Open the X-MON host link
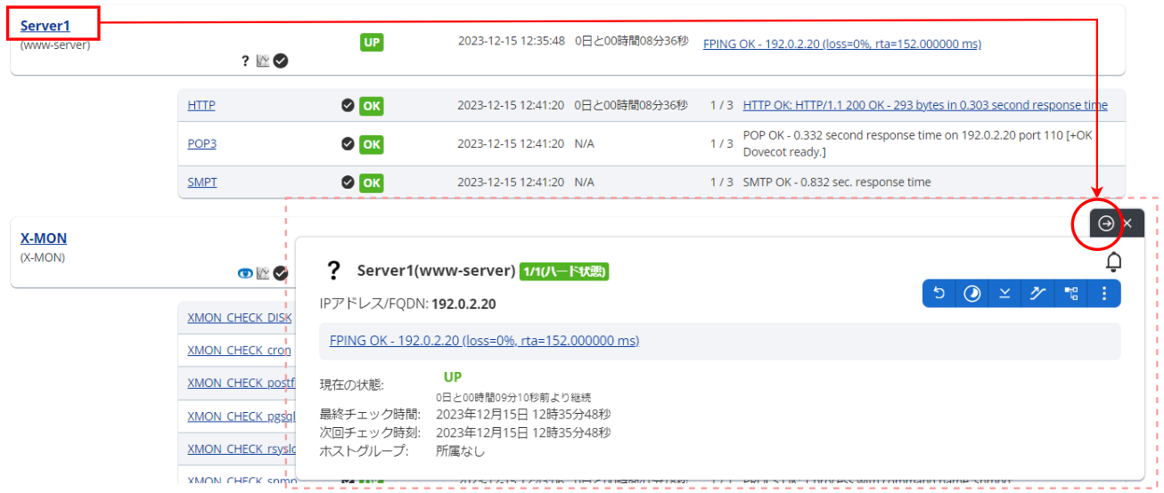1164x493 pixels. click(44, 238)
